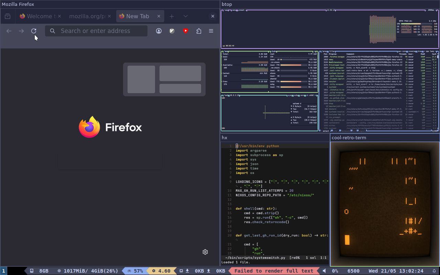Open the Vimium-style V extension icon
The height and width of the screenshot is (275, 440).
coord(172,31)
